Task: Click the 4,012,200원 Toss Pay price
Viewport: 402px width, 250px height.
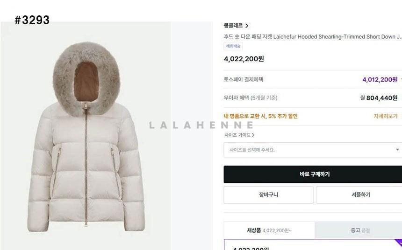Action: (x=380, y=80)
